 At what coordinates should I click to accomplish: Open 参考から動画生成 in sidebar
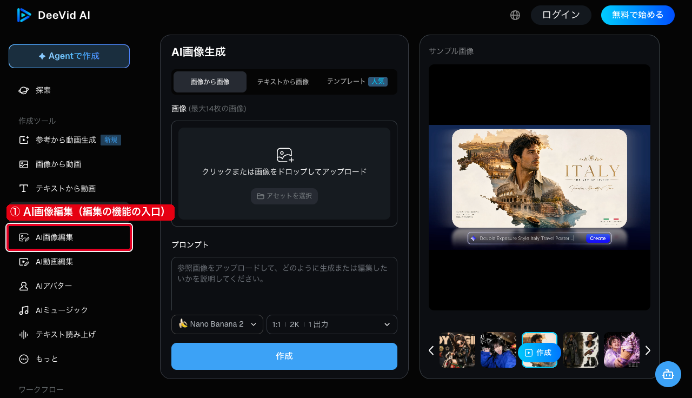pos(69,140)
